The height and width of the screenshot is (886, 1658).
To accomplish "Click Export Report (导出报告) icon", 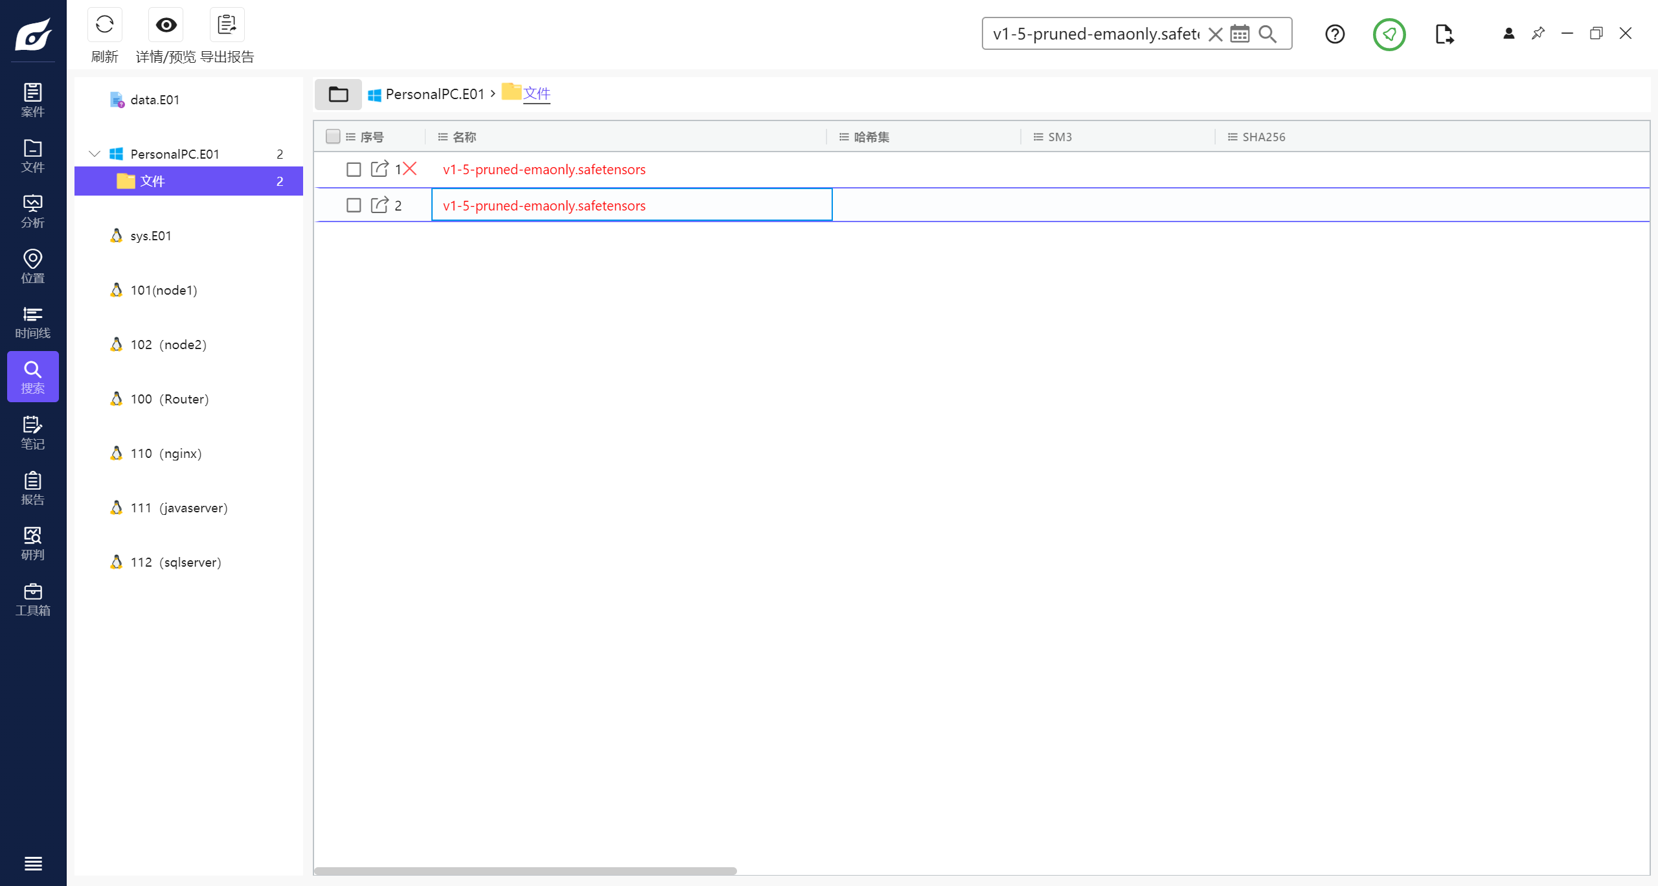I will pos(227,25).
